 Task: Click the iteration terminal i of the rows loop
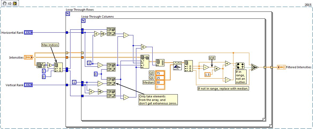tap(74, 82)
